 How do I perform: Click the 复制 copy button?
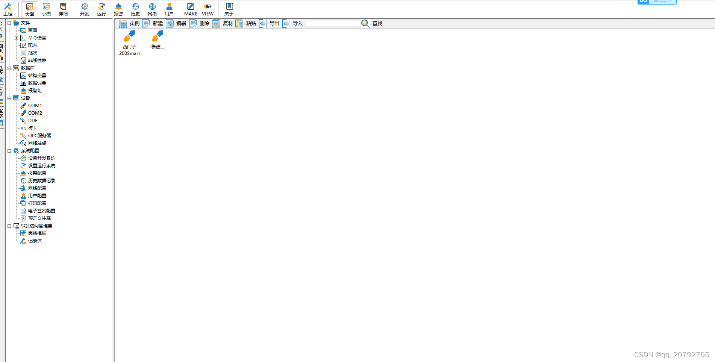223,24
